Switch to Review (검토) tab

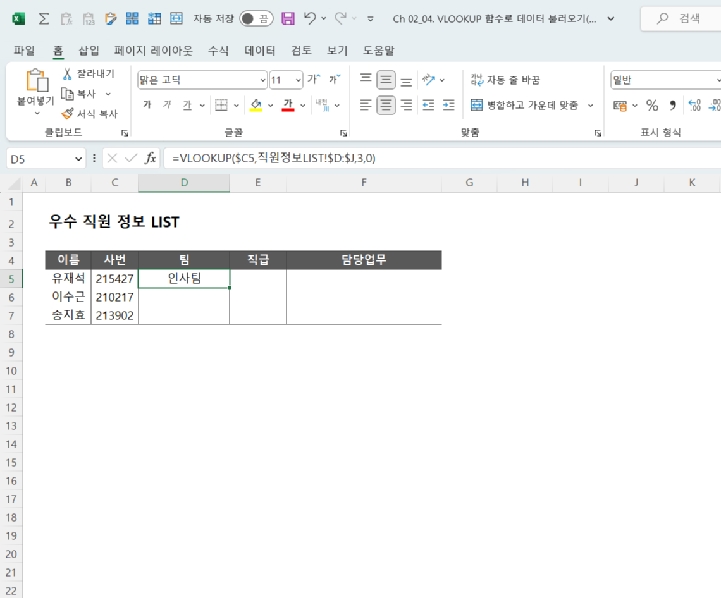pyautogui.click(x=301, y=51)
